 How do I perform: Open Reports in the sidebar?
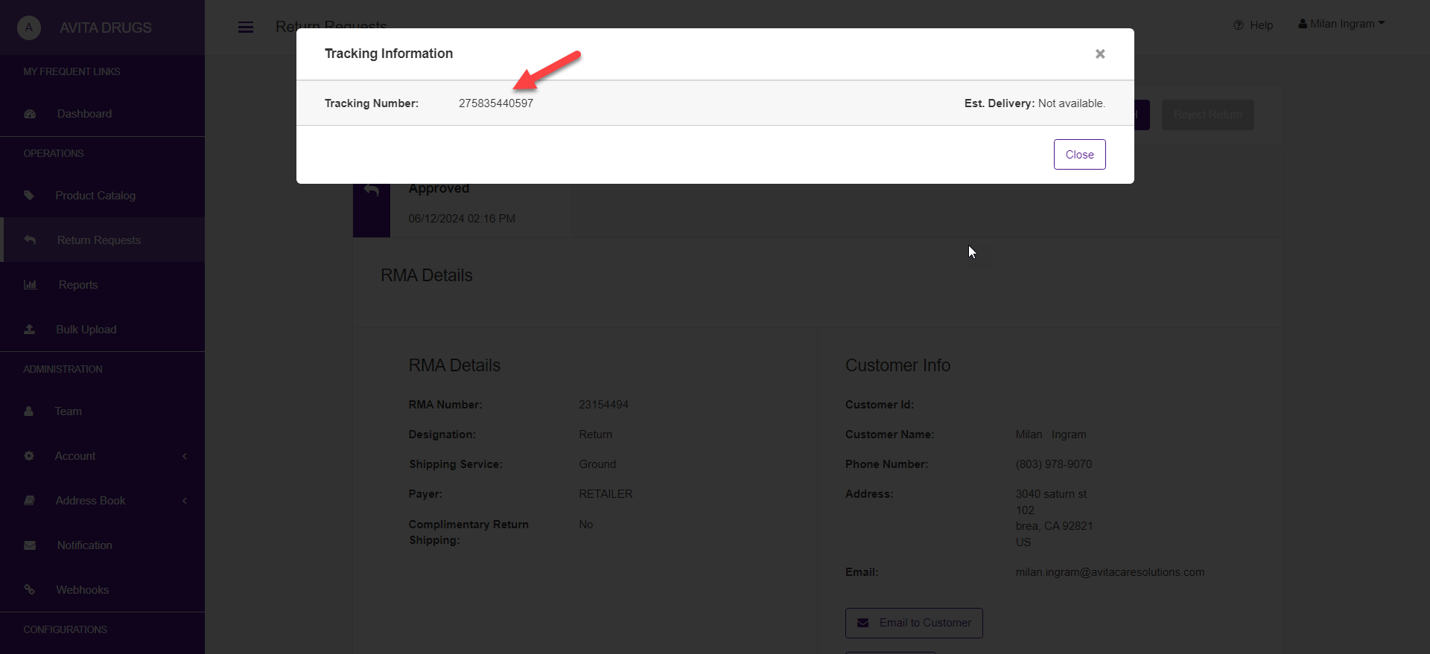click(x=102, y=285)
